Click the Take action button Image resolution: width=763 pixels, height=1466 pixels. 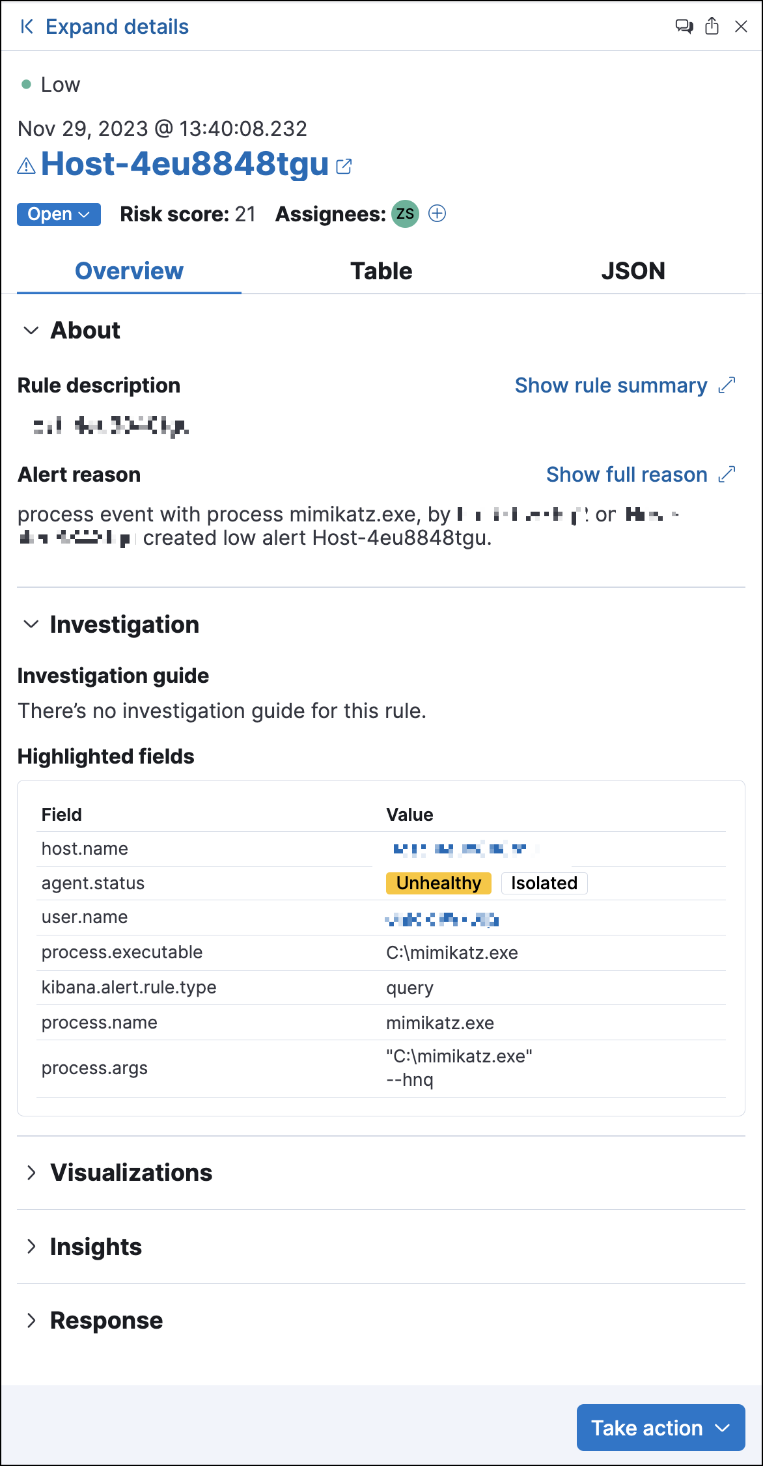[x=660, y=1428]
